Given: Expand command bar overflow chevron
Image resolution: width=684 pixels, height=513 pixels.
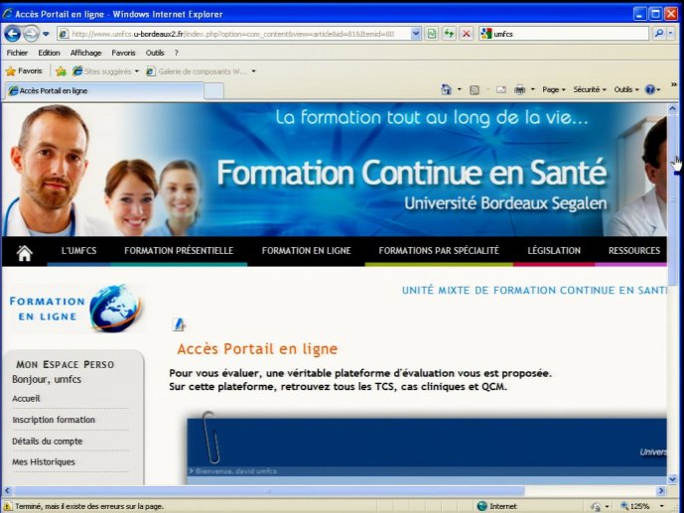Looking at the screenshot, I should coord(674,84).
